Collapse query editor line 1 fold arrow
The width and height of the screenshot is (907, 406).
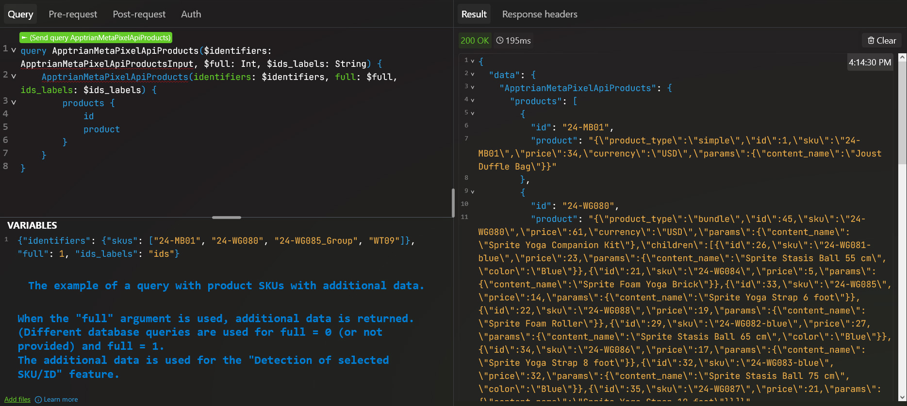tap(14, 50)
